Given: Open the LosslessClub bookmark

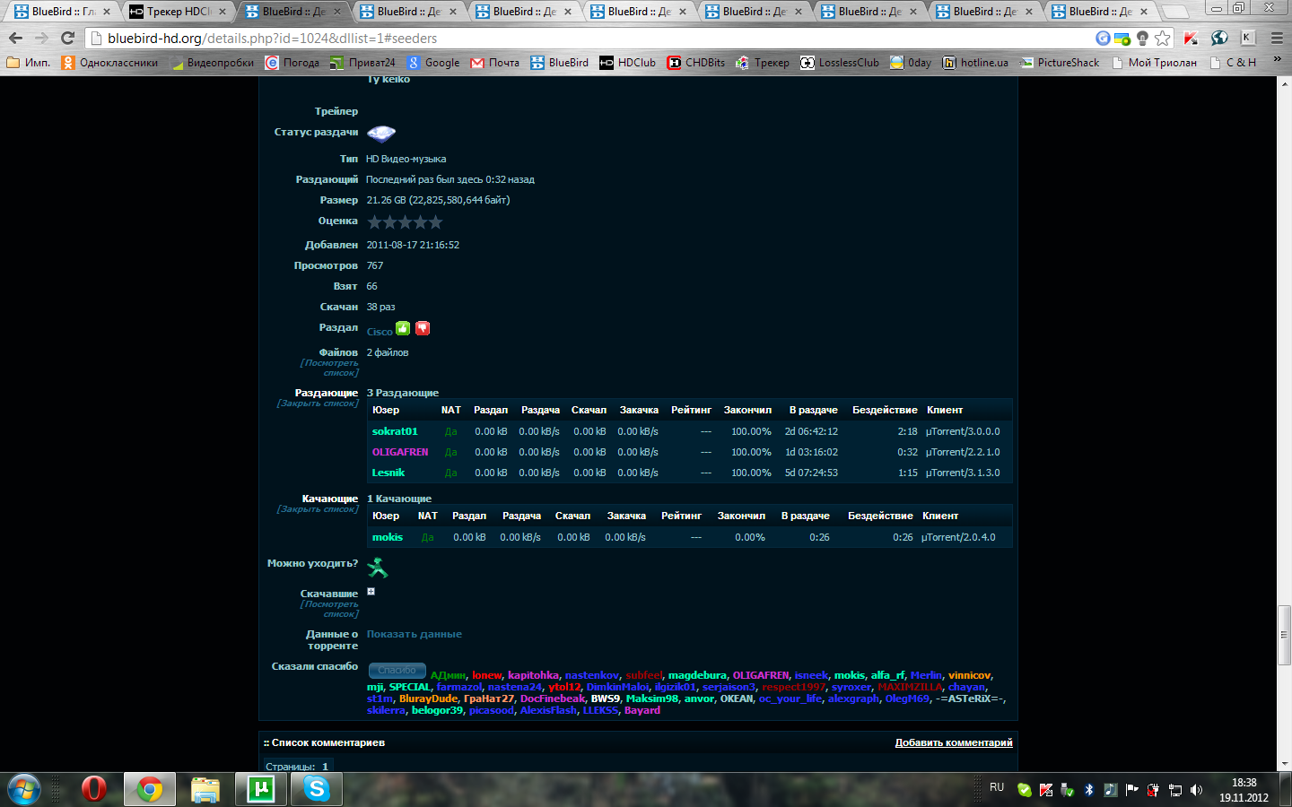Looking at the screenshot, I should pyautogui.click(x=840, y=63).
